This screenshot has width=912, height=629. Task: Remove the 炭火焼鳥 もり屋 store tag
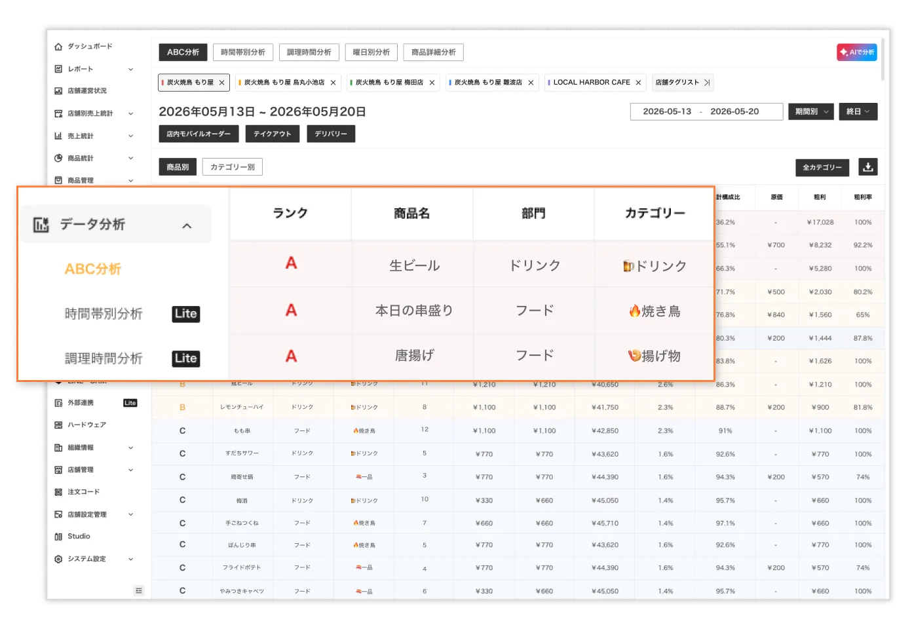222,83
